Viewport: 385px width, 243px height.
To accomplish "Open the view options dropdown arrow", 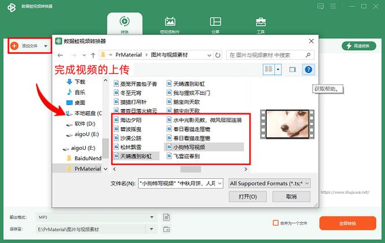I will pos(278,69).
